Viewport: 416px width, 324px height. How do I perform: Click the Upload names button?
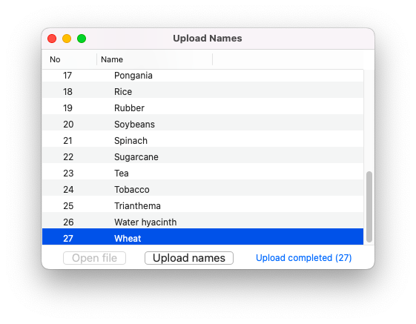pos(189,258)
